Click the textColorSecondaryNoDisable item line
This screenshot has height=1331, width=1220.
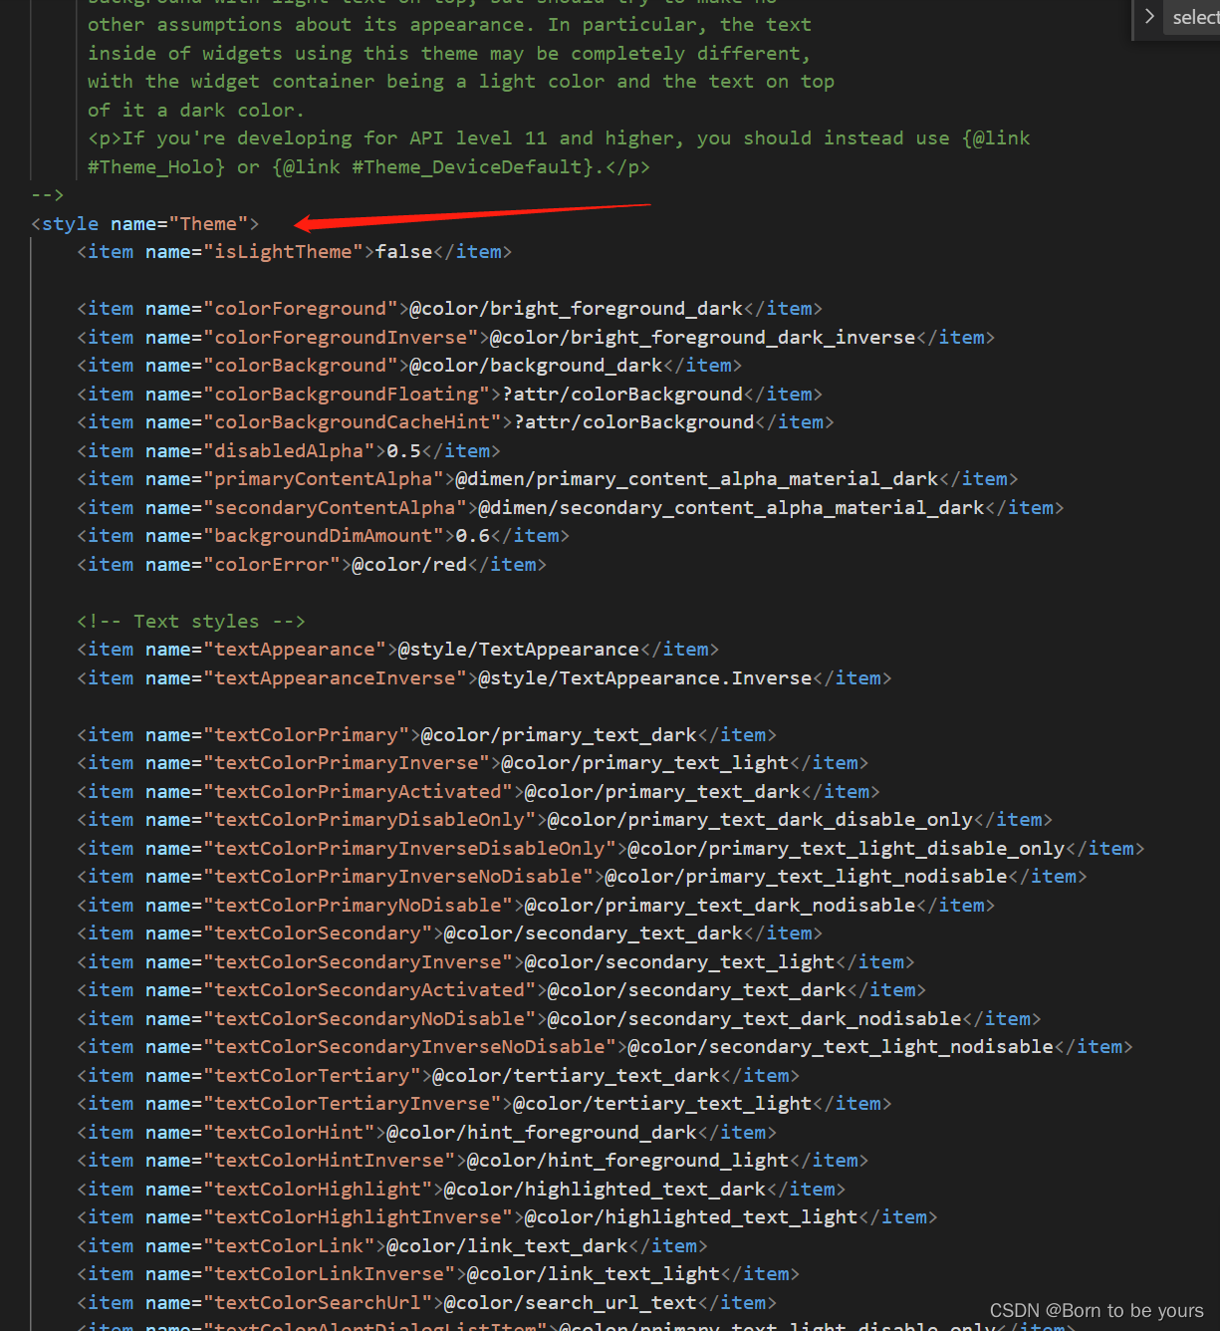point(559,1019)
